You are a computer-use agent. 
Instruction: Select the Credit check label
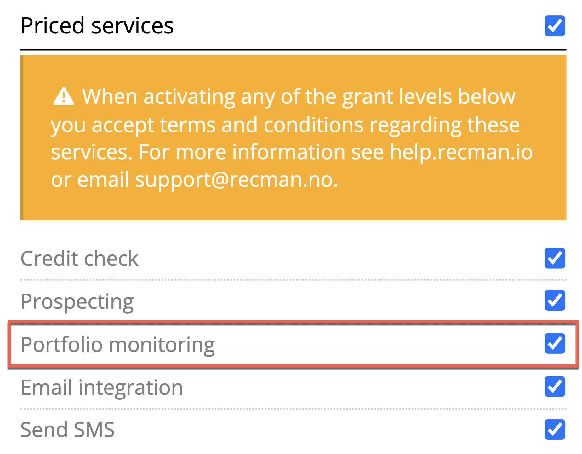(x=79, y=259)
